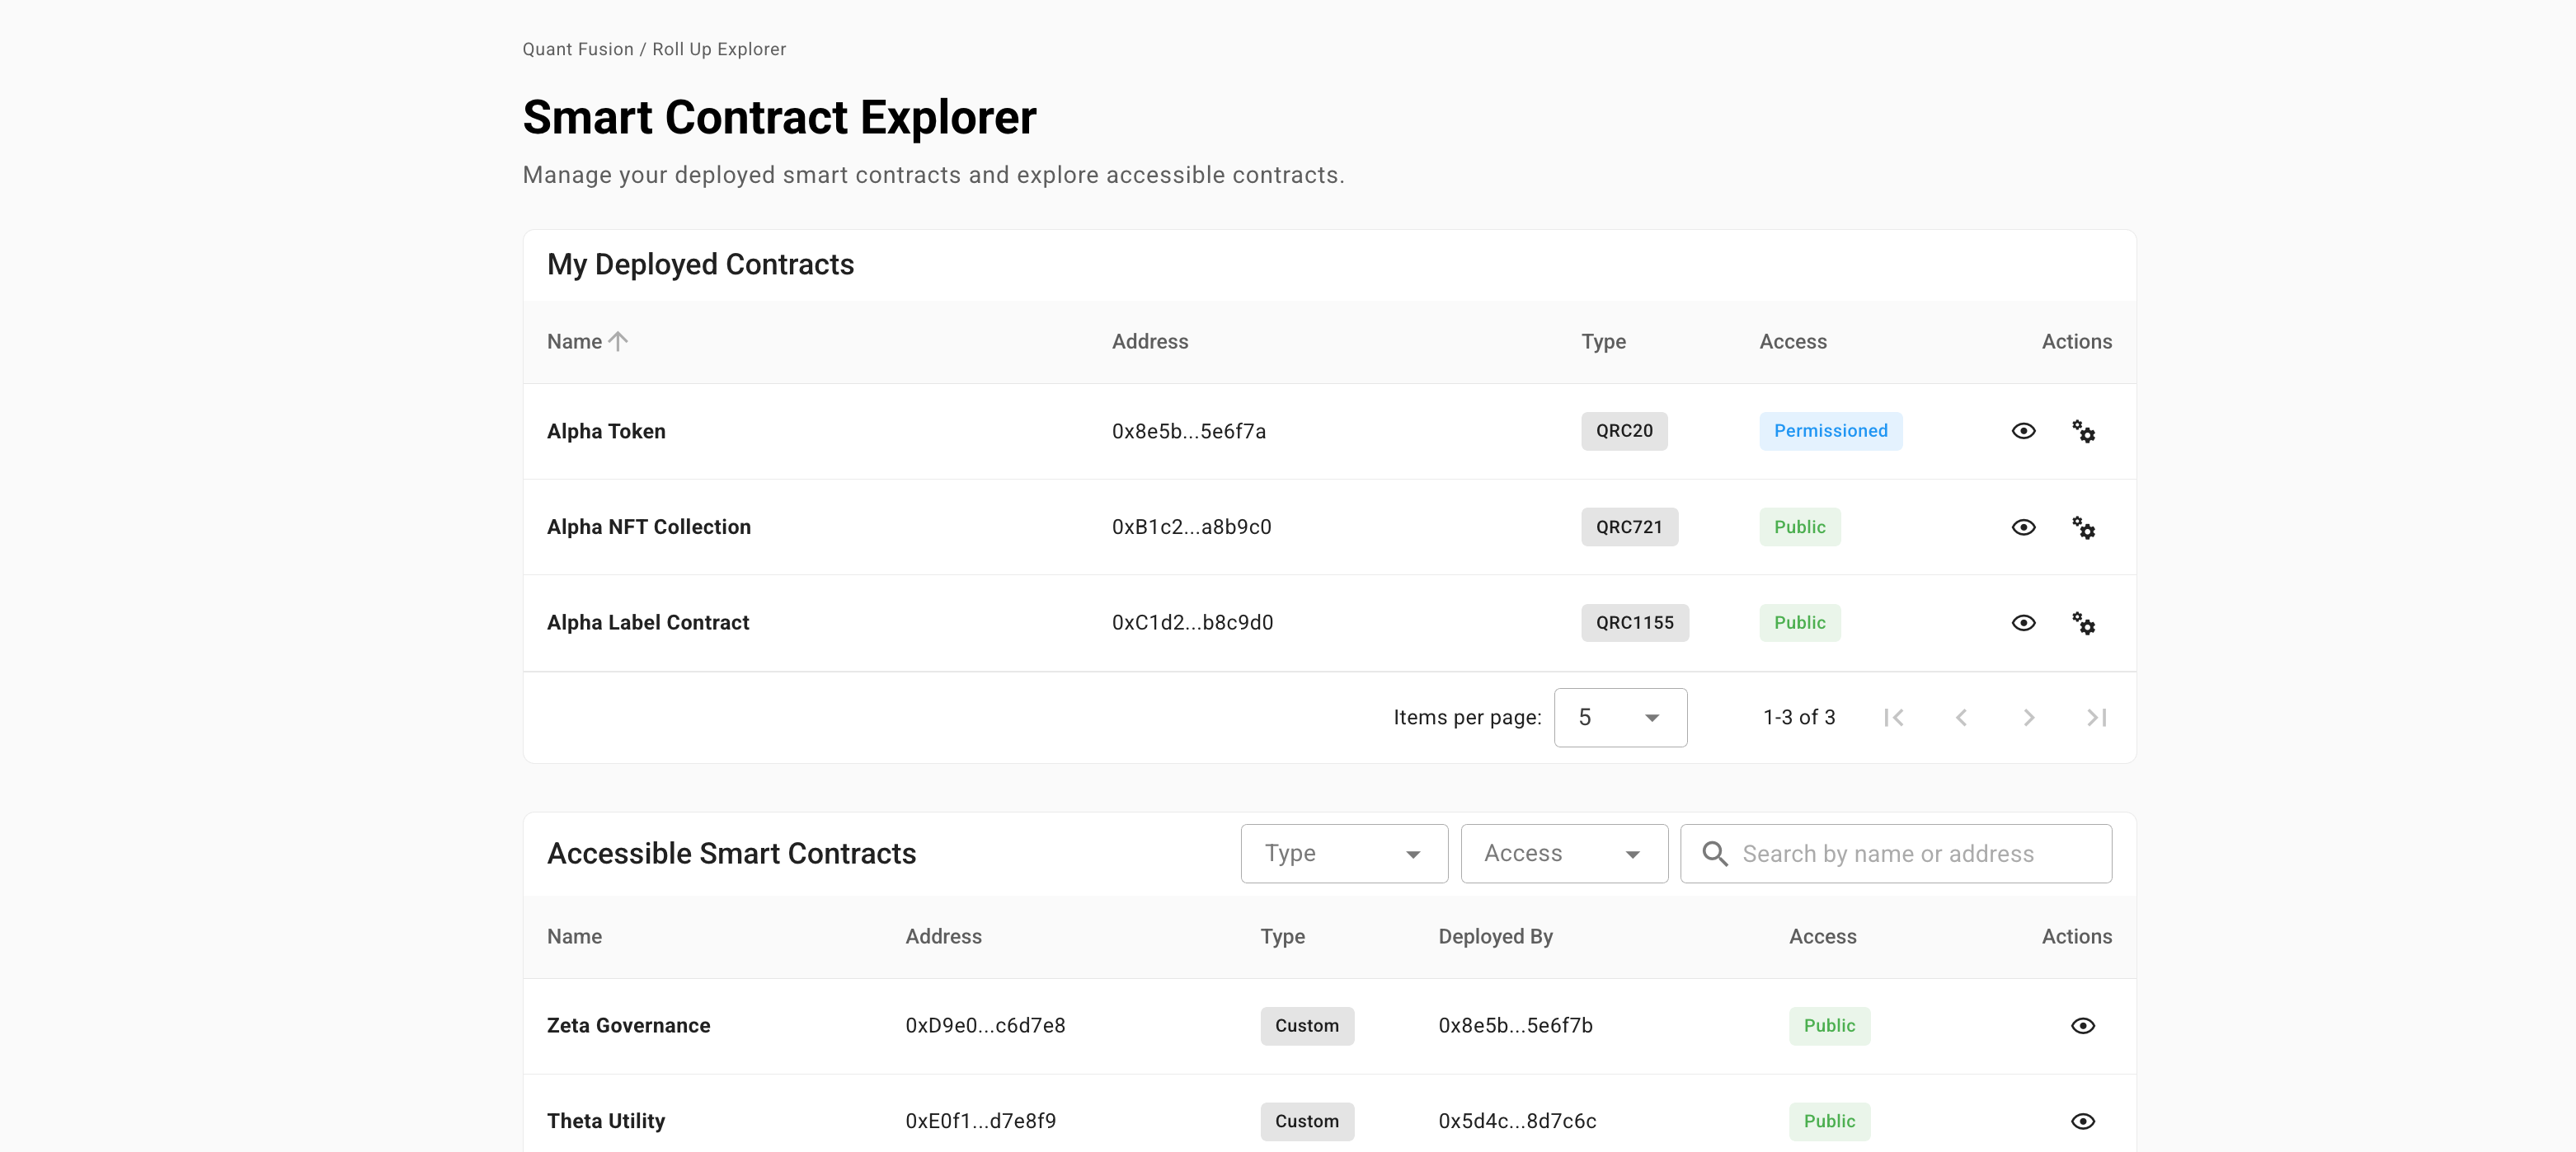
Task: Go to last page of deployed contracts
Action: (2097, 718)
